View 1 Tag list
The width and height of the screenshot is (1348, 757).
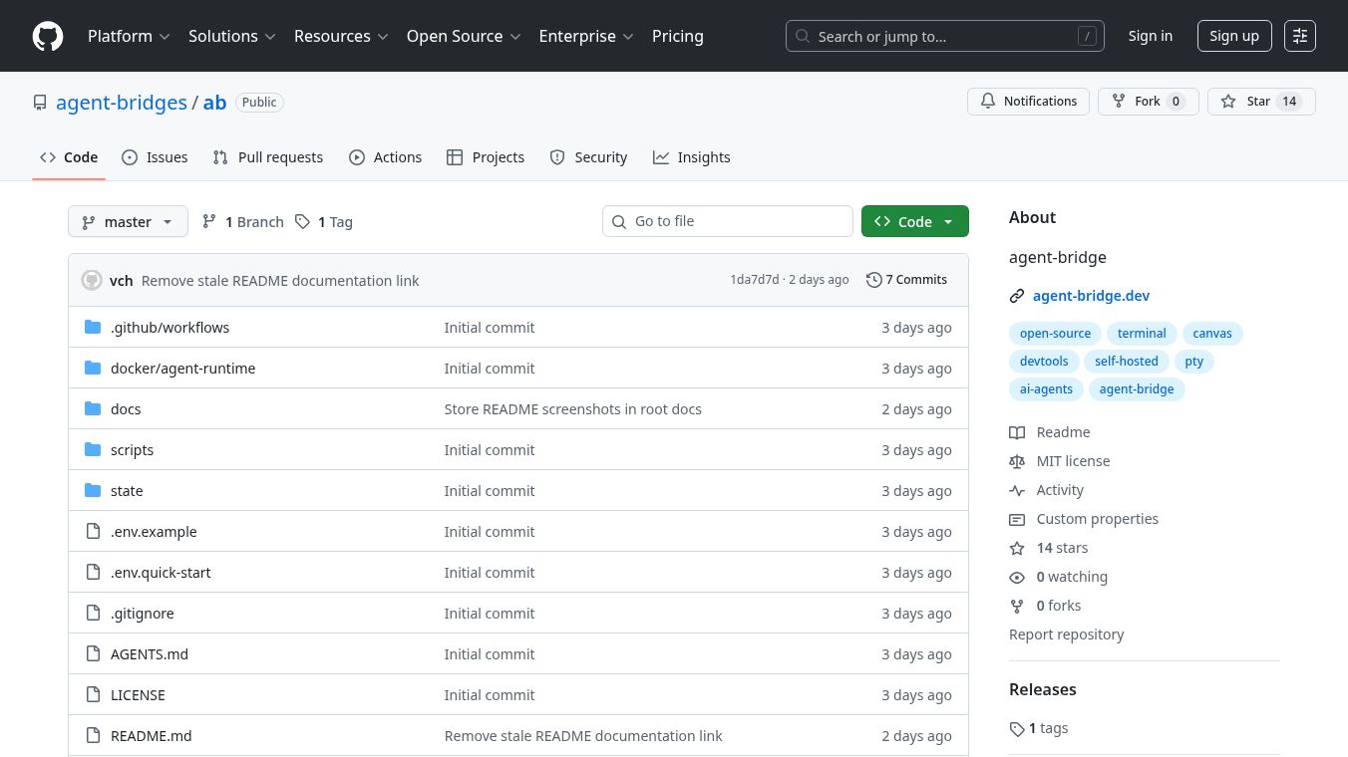(x=324, y=222)
